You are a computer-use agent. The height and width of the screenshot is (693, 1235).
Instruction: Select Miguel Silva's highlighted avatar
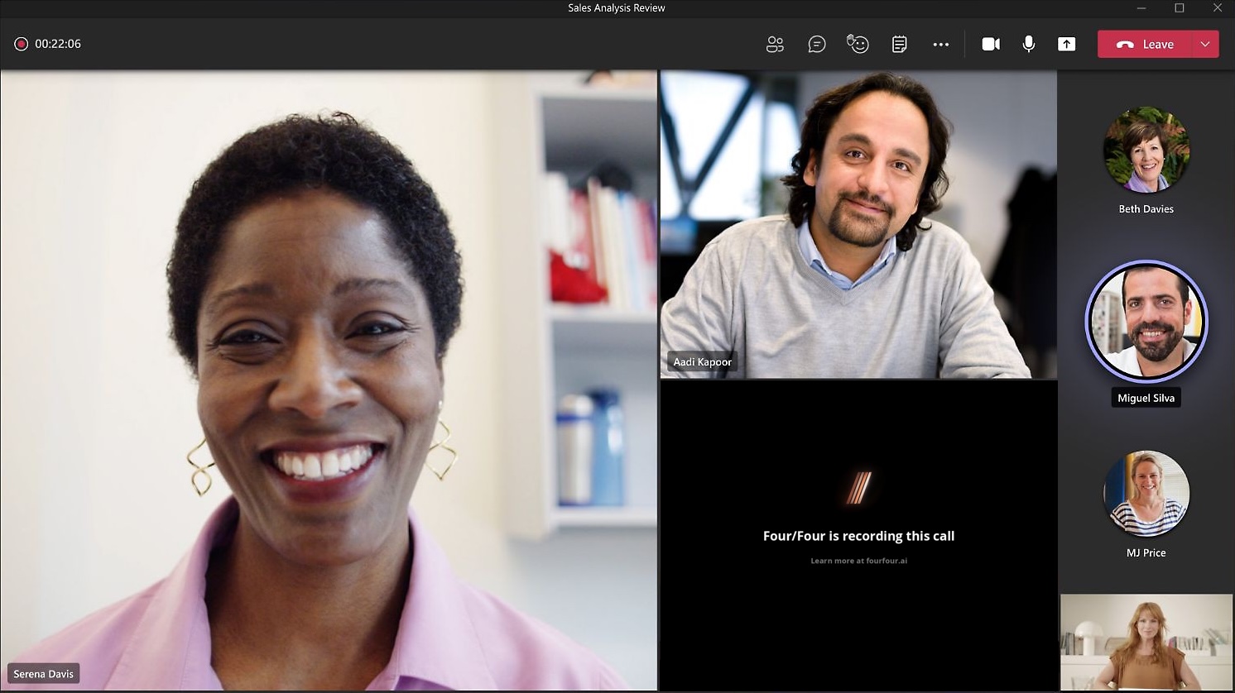pyautogui.click(x=1146, y=322)
